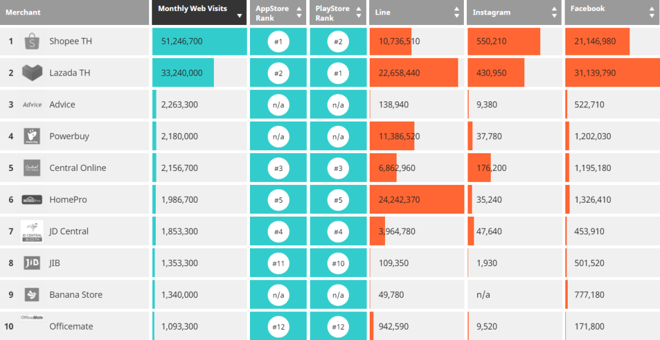The height and width of the screenshot is (340, 660).
Task: Click the Central Online logo
Action: pyautogui.click(x=32, y=168)
